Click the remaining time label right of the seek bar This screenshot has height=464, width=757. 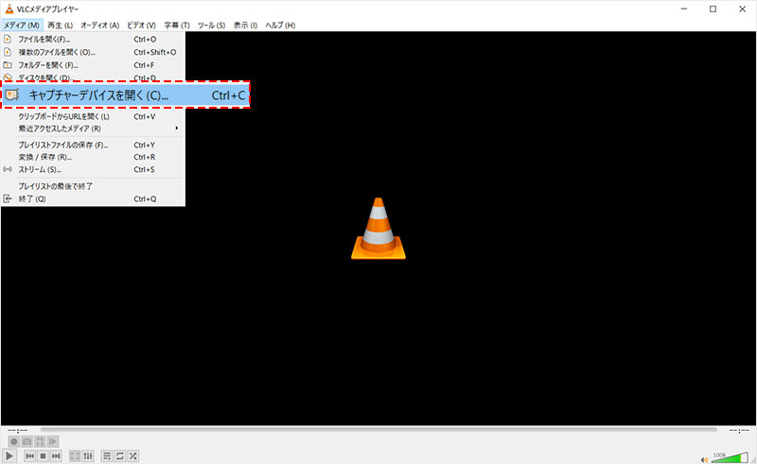(x=739, y=430)
